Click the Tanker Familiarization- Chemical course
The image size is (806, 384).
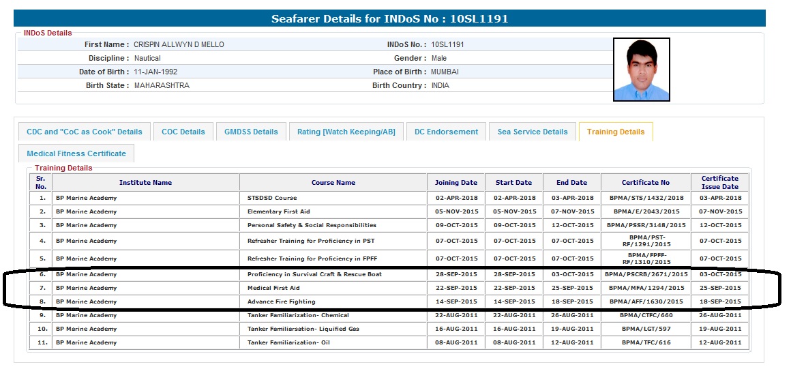pos(298,315)
